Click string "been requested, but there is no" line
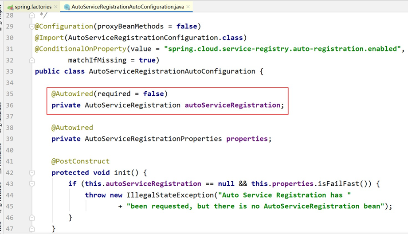The height and width of the screenshot is (234, 408). click(255, 207)
